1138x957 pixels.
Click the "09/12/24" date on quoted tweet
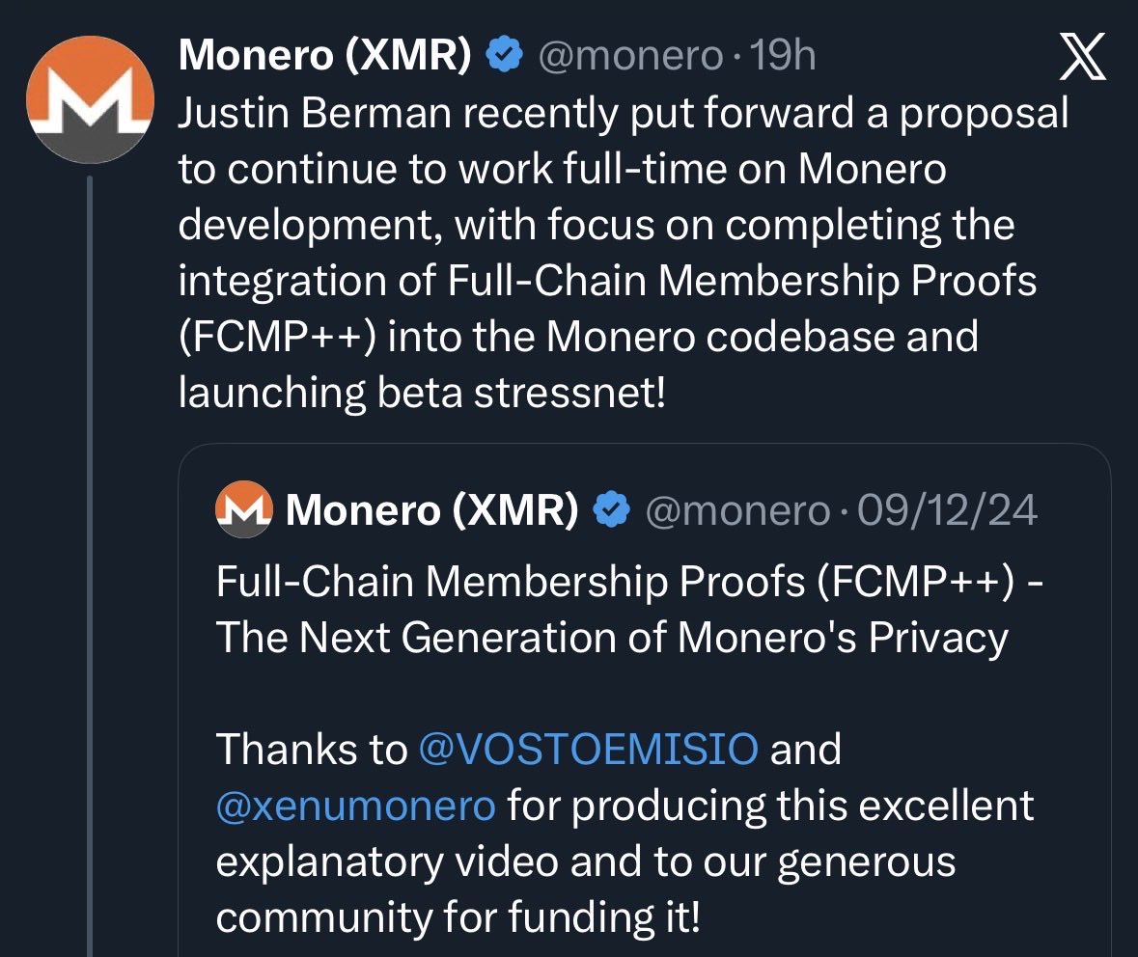pos(947,509)
